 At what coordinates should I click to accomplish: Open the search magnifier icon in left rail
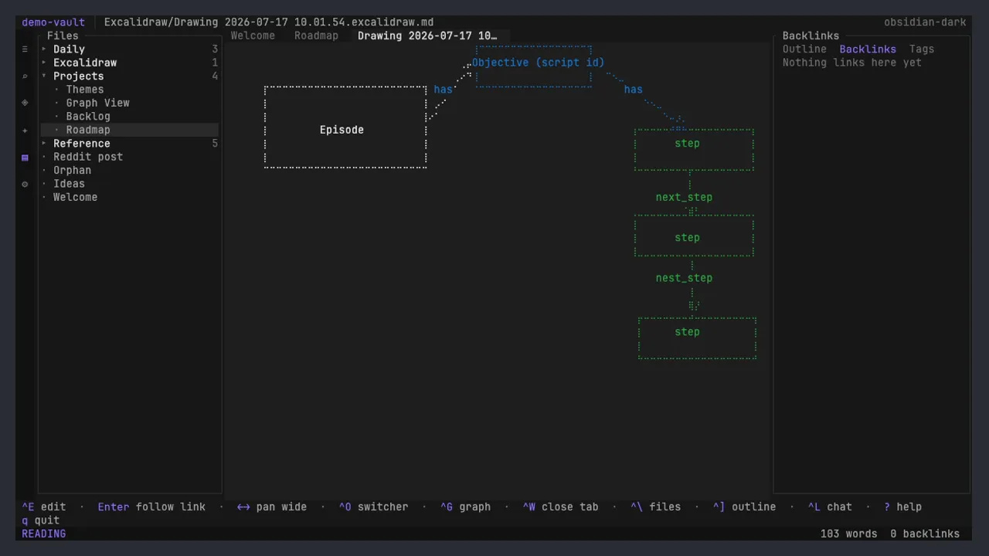(x=25, y=76)
